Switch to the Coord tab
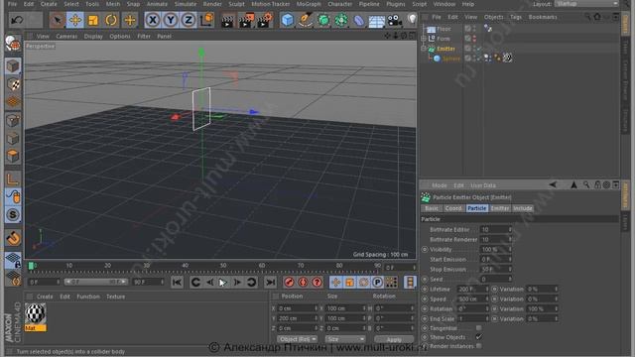Screen dimensions: 635x357 point(453,208)
